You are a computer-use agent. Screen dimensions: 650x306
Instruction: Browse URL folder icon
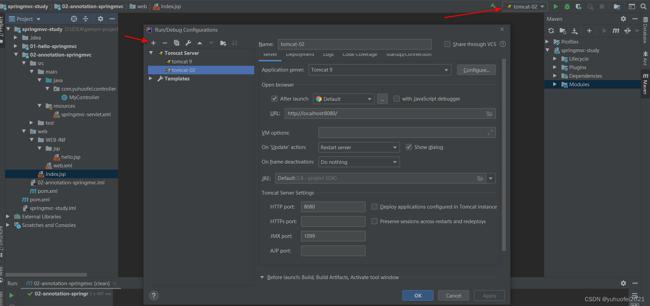tap(489, 113)
